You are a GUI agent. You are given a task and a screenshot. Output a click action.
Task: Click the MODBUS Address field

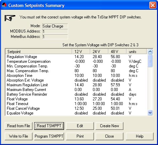point(55,32)
